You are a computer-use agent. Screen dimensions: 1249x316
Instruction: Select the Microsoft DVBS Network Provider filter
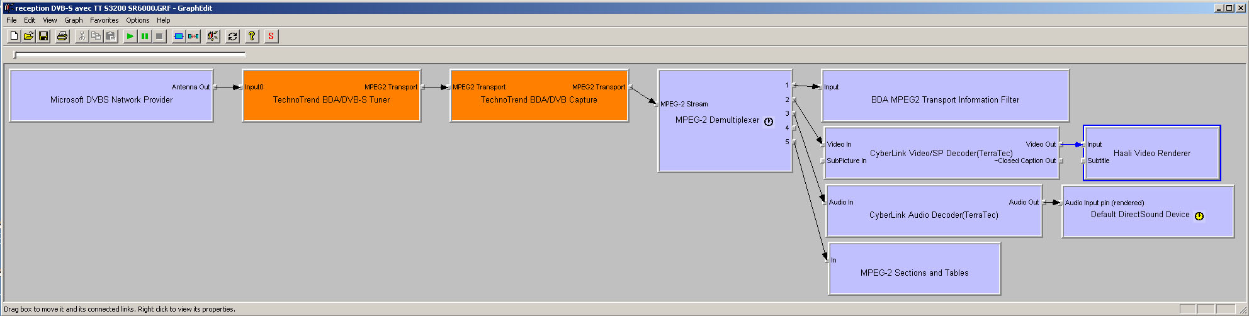pos(111,96)
